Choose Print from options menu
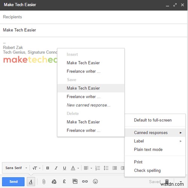This screenshot has width=188, height=188. click(155, 162)
